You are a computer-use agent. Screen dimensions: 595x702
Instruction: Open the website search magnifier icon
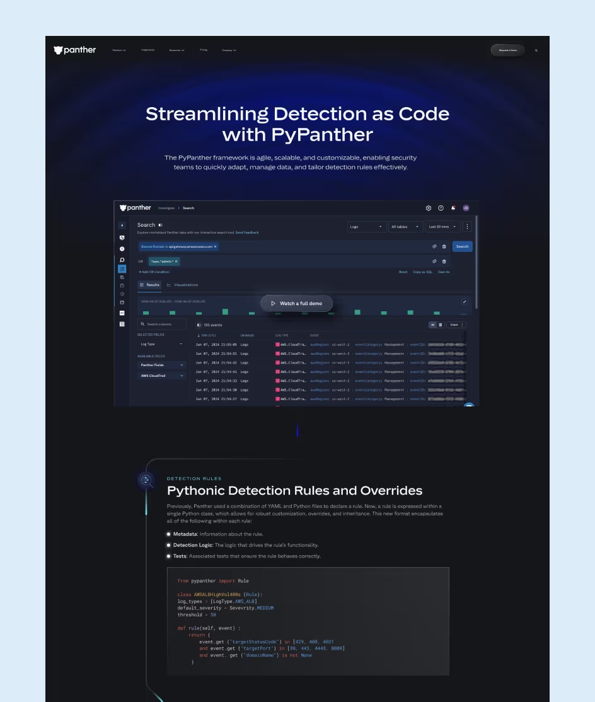point(536,50)
